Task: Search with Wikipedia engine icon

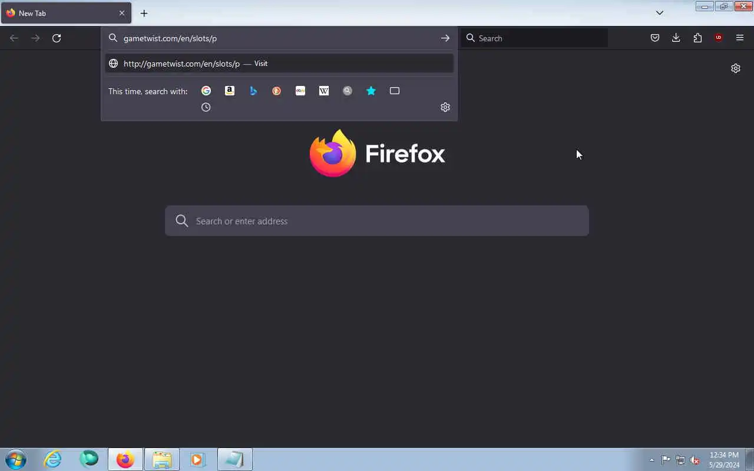Action: click(324, 91)
